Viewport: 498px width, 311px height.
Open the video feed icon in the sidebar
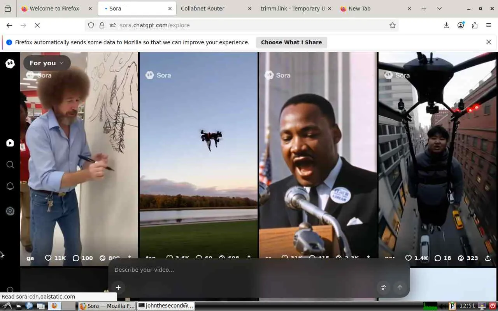[x=10, y=143]
